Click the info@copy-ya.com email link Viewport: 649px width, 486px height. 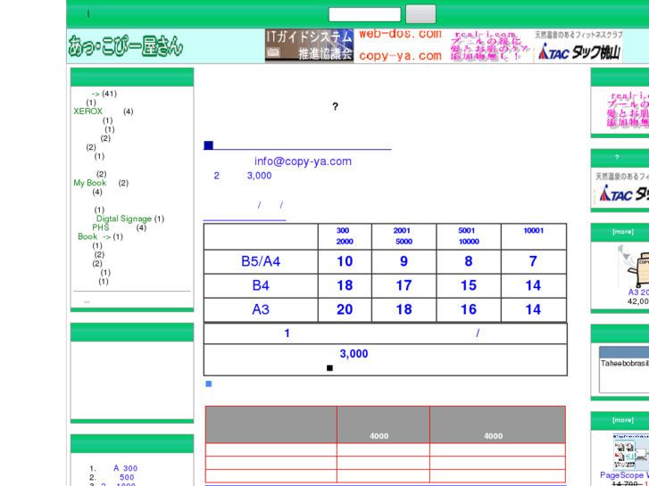[x=303, y=161]
